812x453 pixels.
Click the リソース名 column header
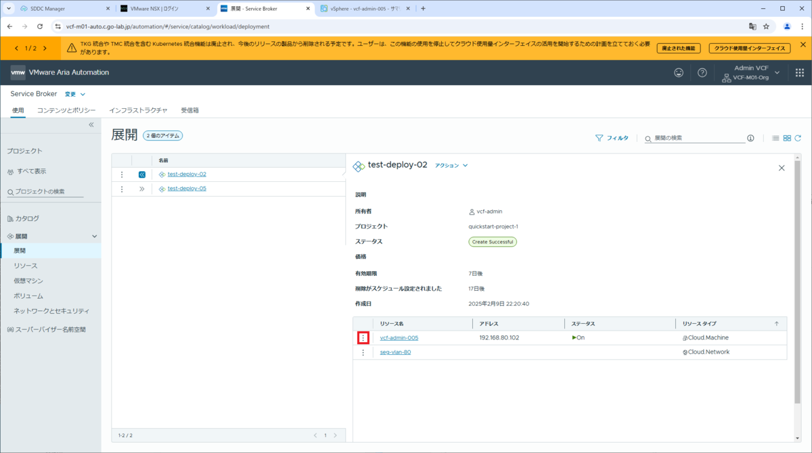(392, 324)
